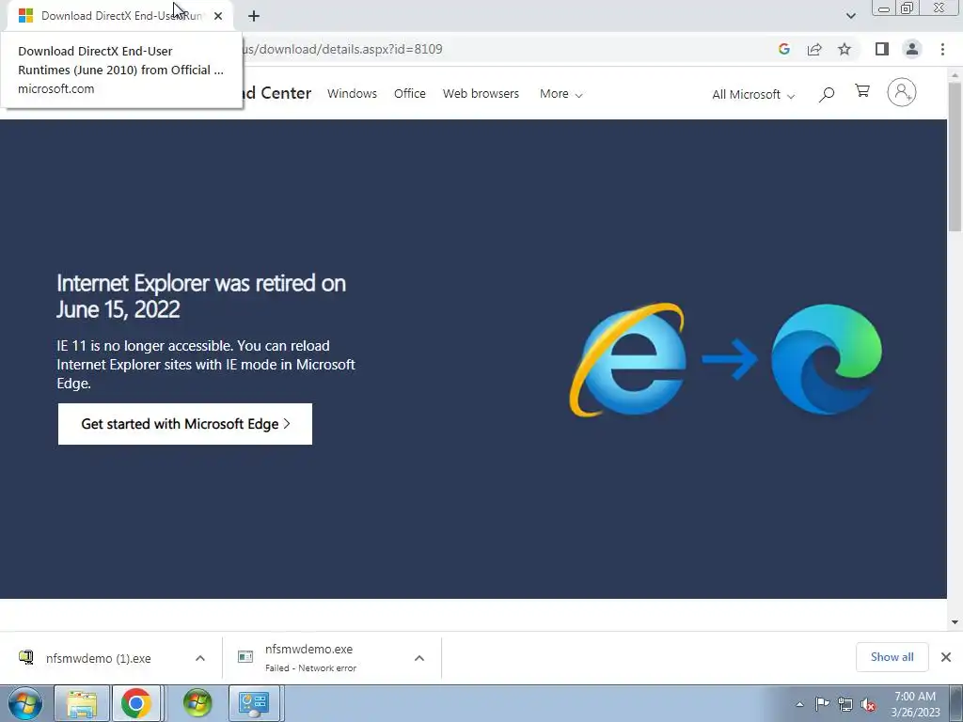Click the Windows-logo taskbar app icon
The width and height of the screenshot is (963, 722).
click(x=197, y=703)
